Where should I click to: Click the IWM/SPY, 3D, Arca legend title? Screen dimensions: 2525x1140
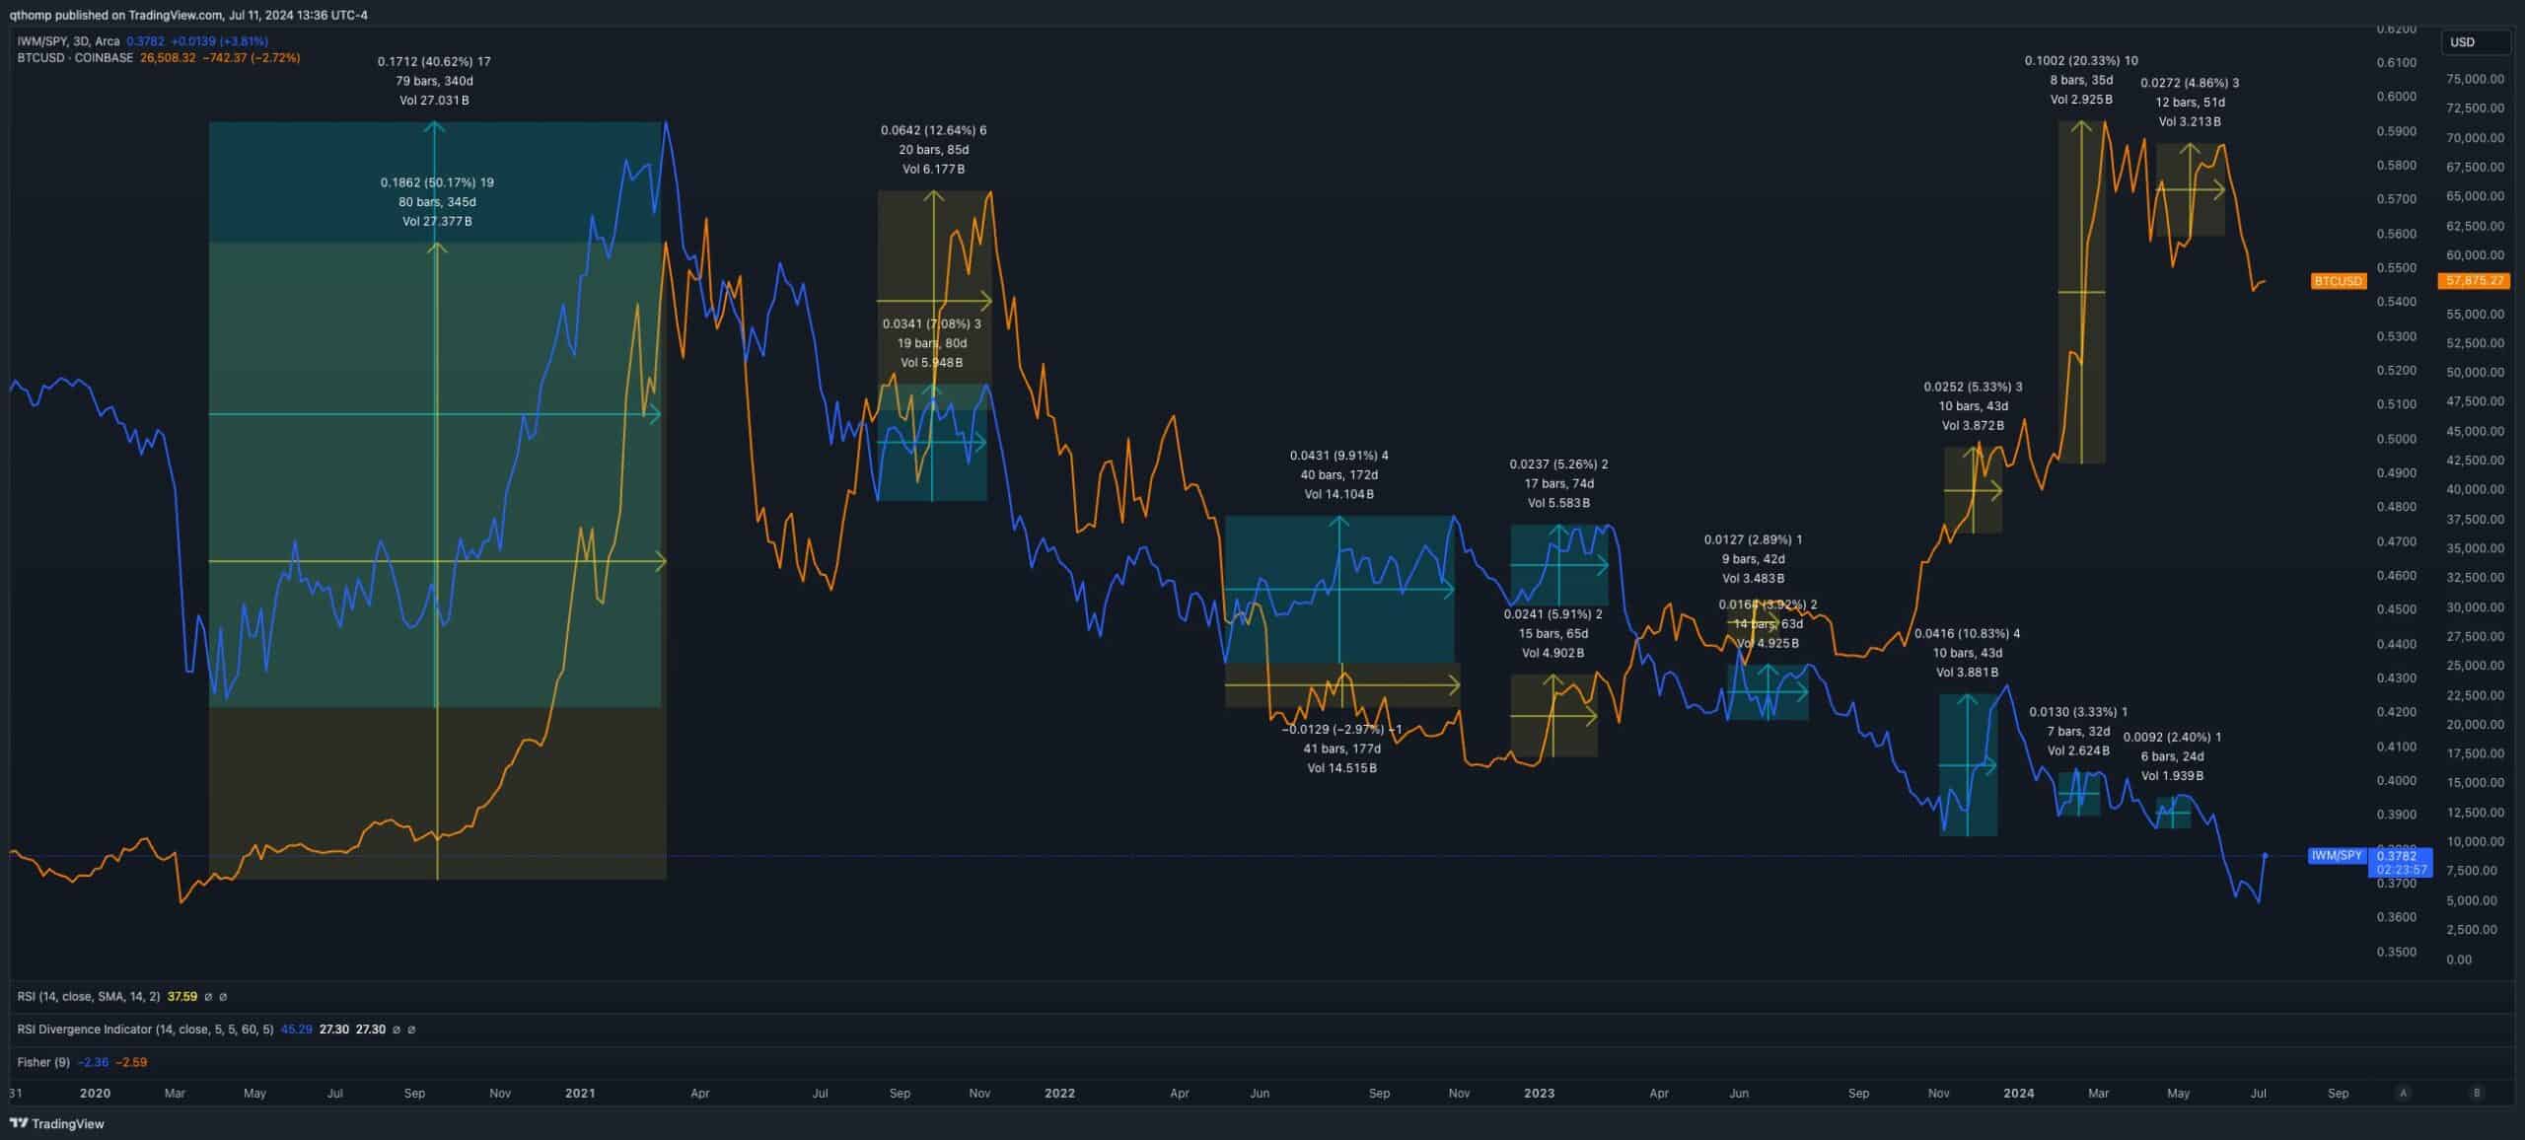coord(68,41)
